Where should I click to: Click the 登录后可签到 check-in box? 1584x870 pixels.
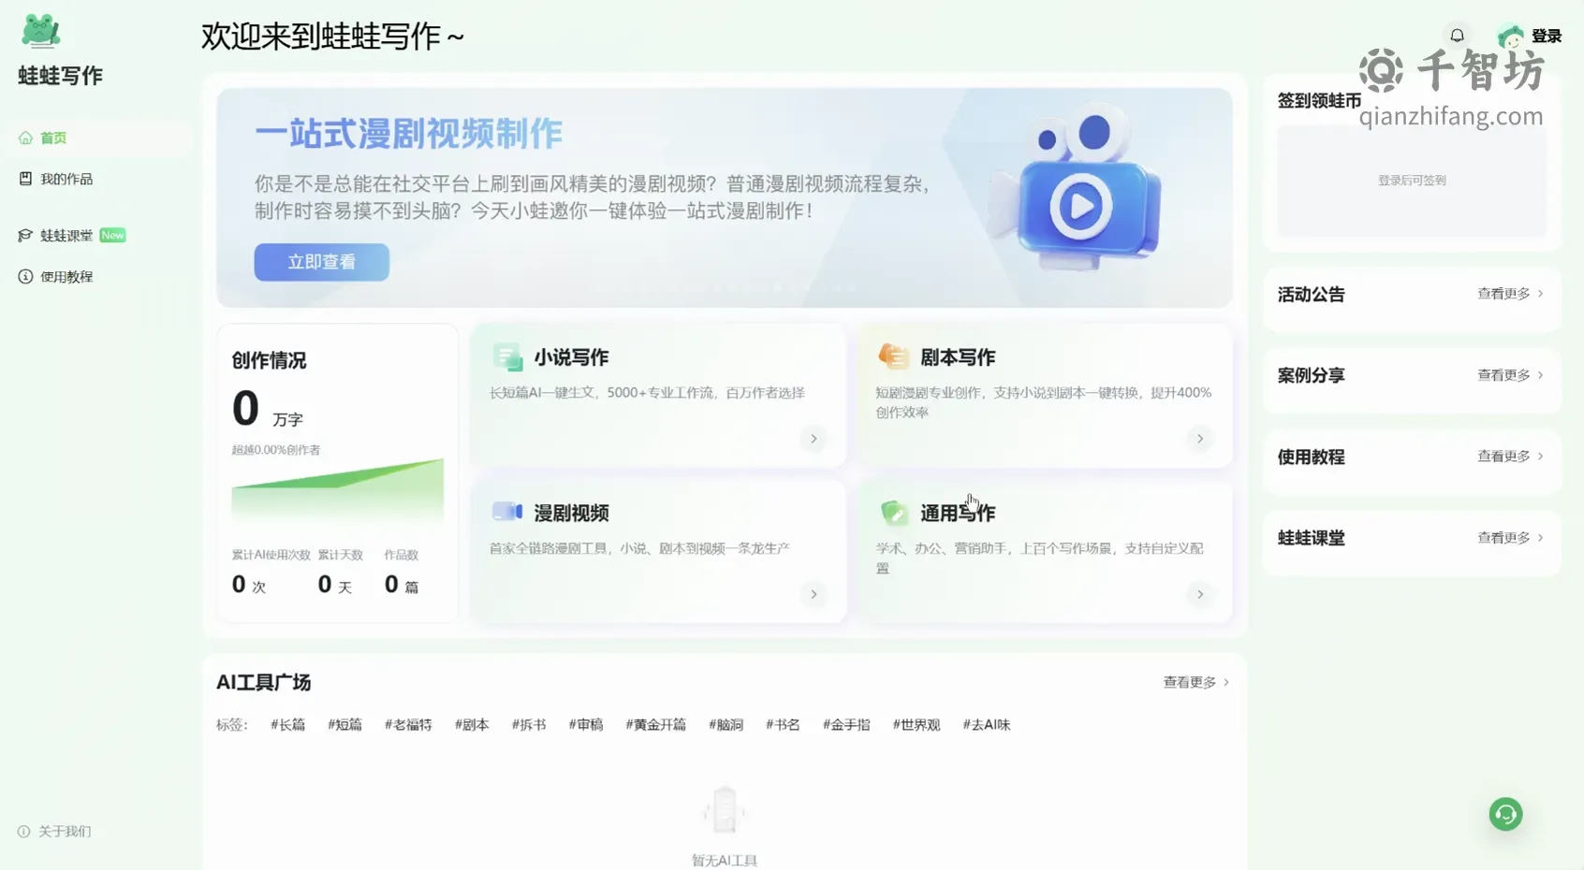[x=1412, y=181]
